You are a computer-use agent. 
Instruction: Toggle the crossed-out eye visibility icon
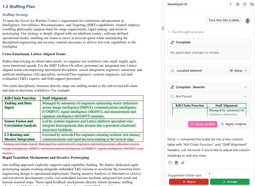click(x=252, y=4)
